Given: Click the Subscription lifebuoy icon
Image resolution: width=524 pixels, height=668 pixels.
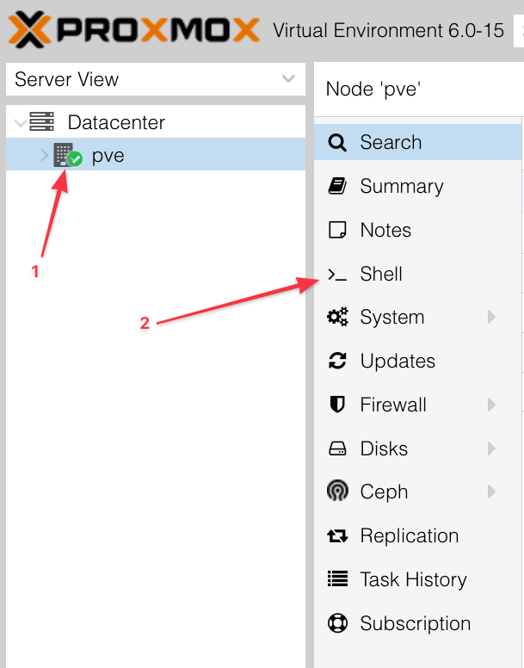Looking at the screenshot, I should [337, 623].
